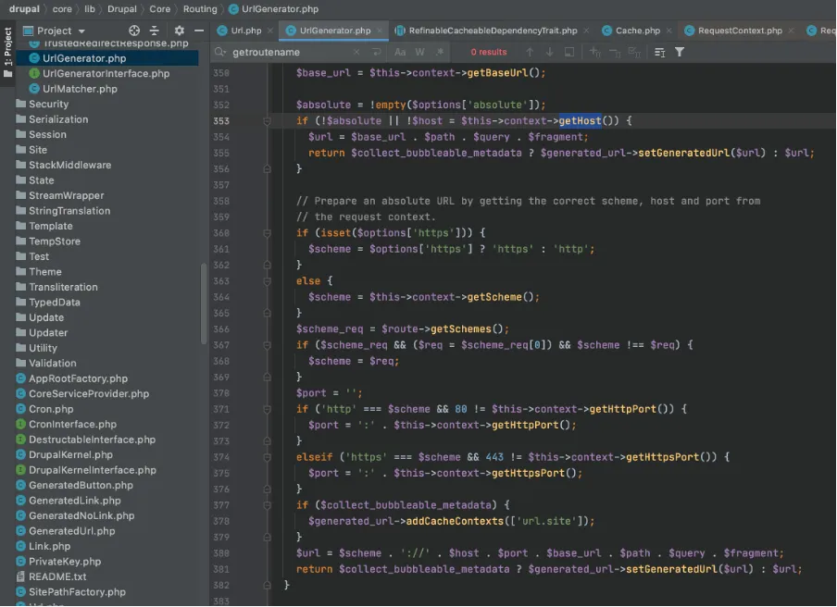Click the unselect occurrence icon

pyautogui.click(x=615, y=52)
